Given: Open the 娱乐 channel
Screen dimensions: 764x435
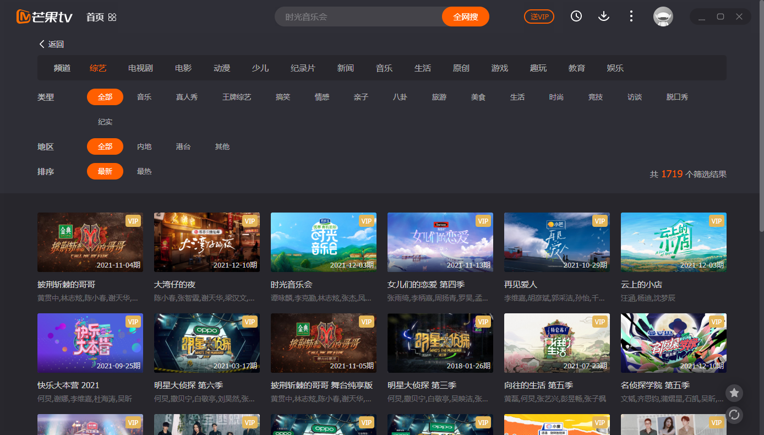Looking at the screenshot, I should click(615, 68).
